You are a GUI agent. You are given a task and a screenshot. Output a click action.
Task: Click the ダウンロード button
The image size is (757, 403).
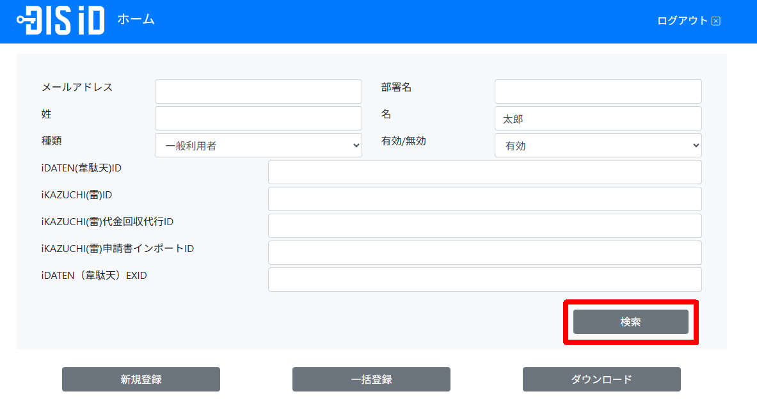click(x=602, y=379)
